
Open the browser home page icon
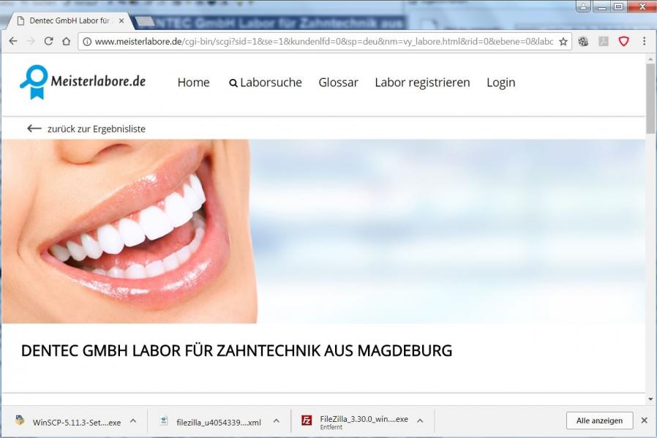(66, 41)
